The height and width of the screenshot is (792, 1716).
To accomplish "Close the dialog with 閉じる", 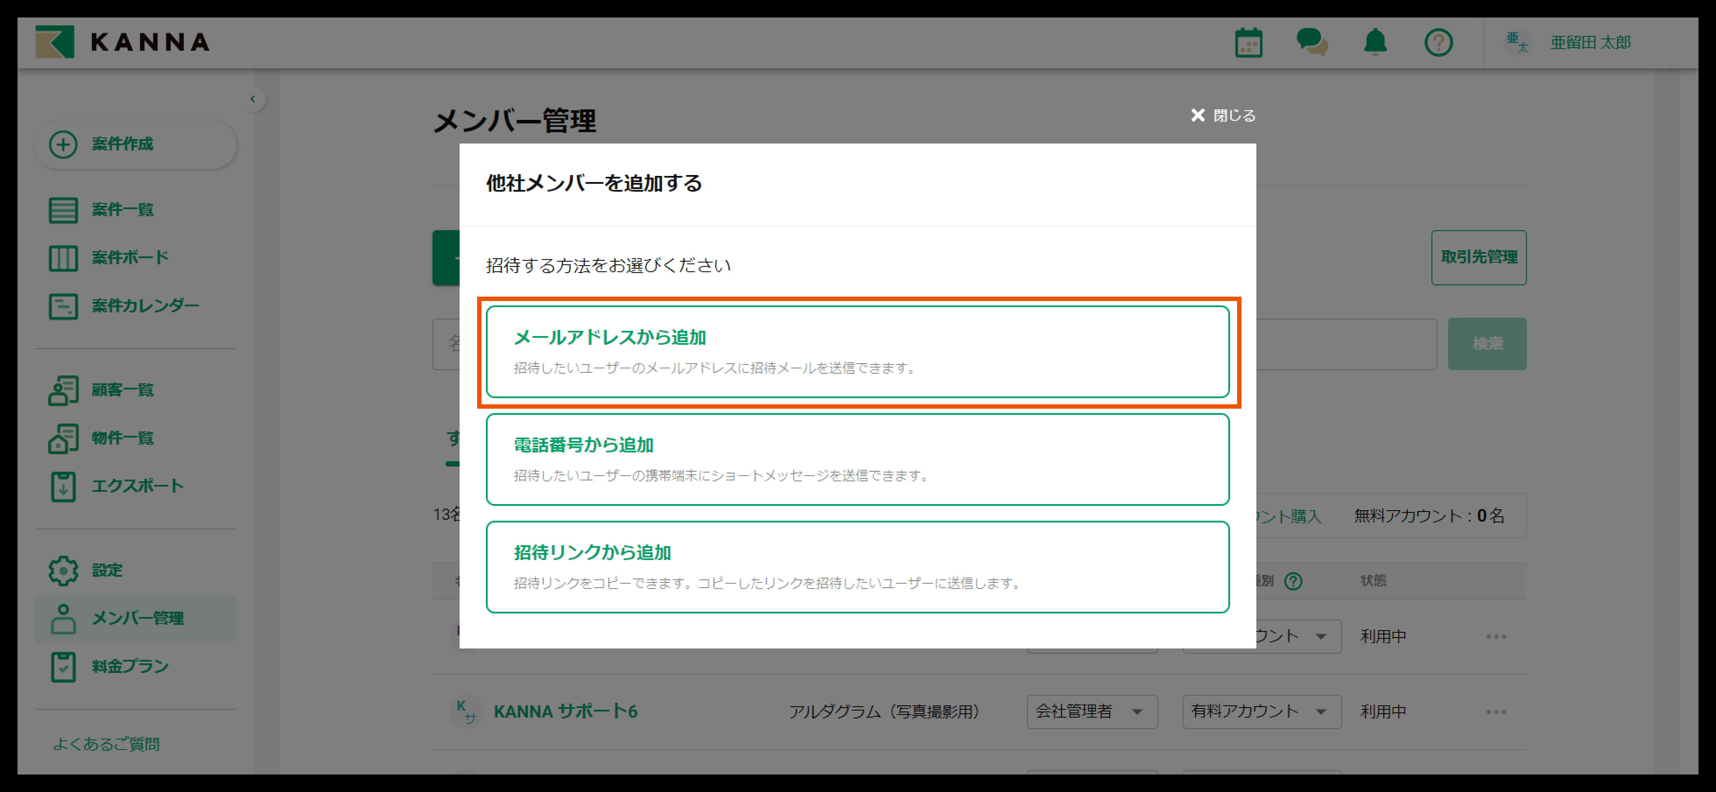I will coord(1223,116).
